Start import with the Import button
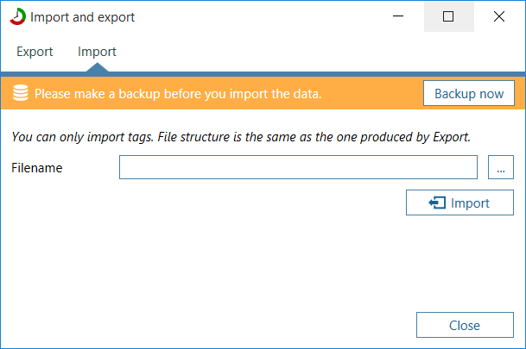This screenshot has height=349, width=526. [459, 203]
